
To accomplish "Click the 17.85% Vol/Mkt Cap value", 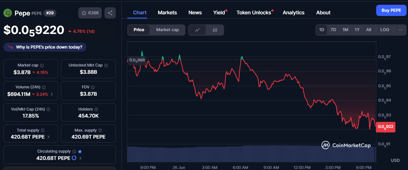I will click(x=31, y=116).
